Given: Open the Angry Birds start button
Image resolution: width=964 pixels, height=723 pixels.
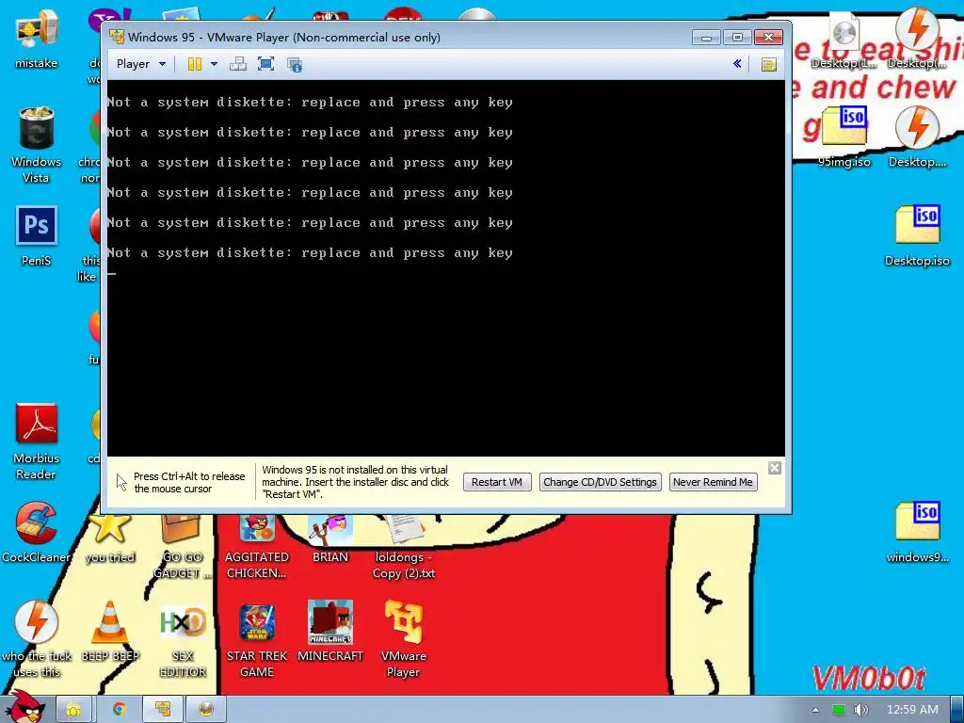Looking at the screenshot, I should click(x=24, y=708).
